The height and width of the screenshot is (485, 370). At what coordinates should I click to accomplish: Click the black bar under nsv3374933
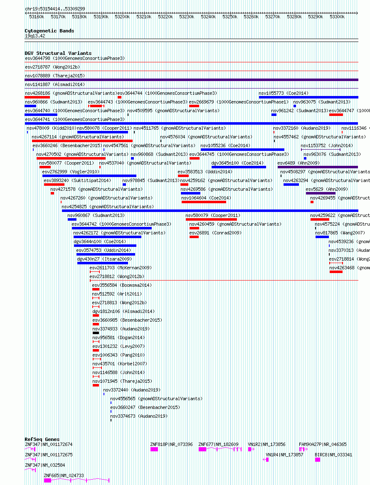point(96,333)
